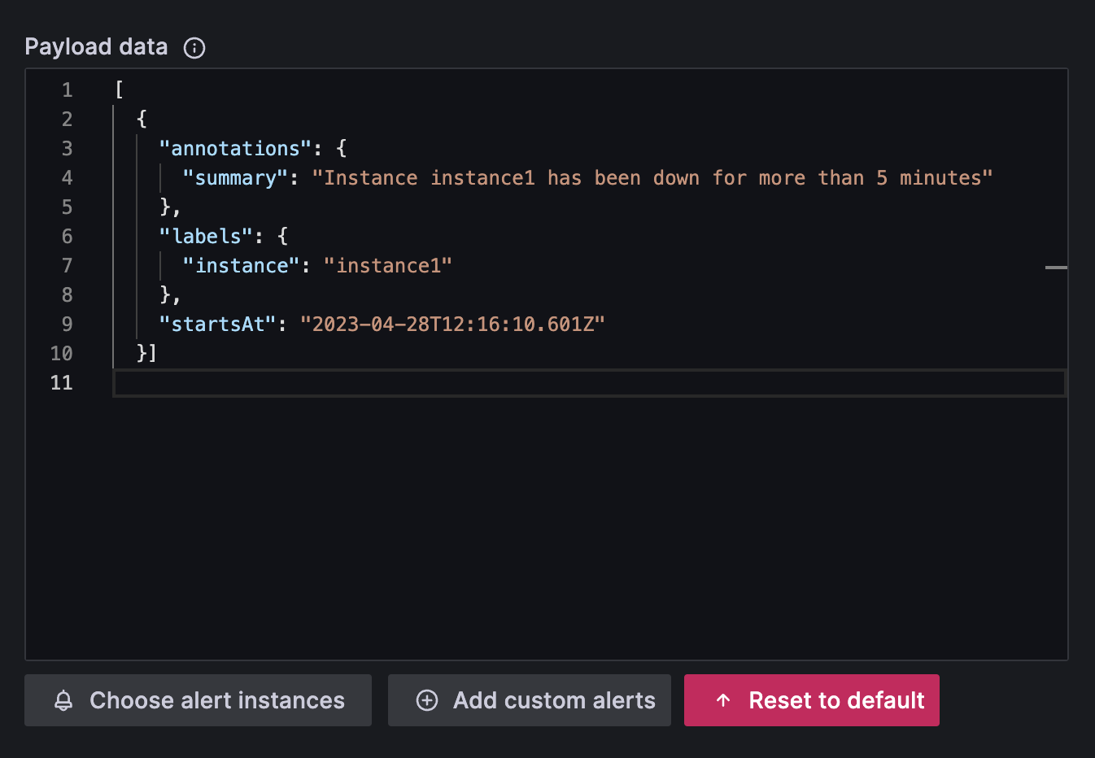Click the "instance1" label value on line 7

(x=389, y=265)
